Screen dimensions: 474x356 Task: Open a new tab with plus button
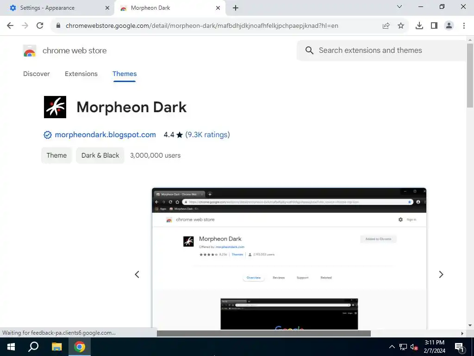pyautogui.click(x=236, y=8)
